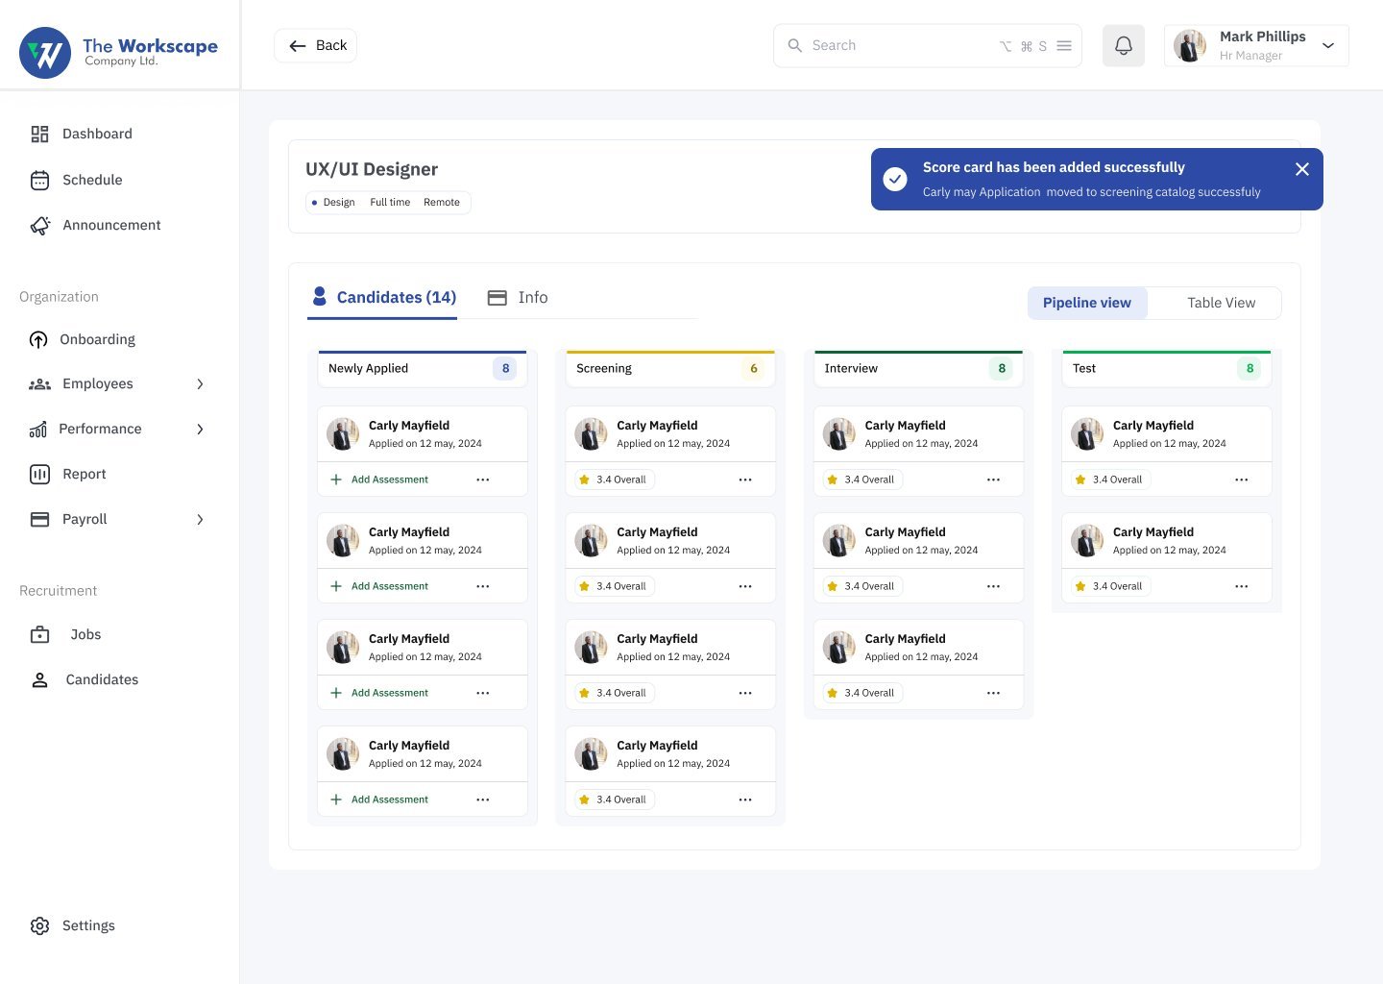Switch to Pipeline view
The width and height of the screenshot is (1383, 984).
tap(1087, 303)
